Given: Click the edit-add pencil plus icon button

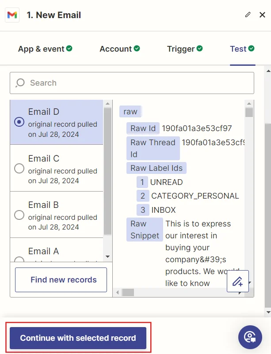Looking at the screenshot, I should pos(238,281).
